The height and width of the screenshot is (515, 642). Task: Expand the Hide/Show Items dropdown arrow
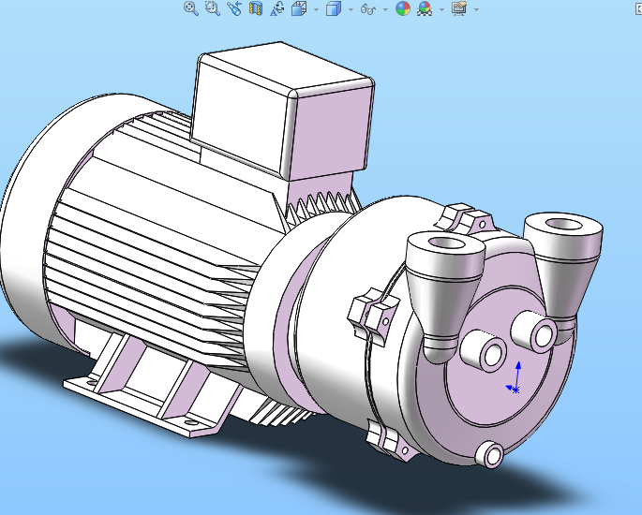[386, 9]
